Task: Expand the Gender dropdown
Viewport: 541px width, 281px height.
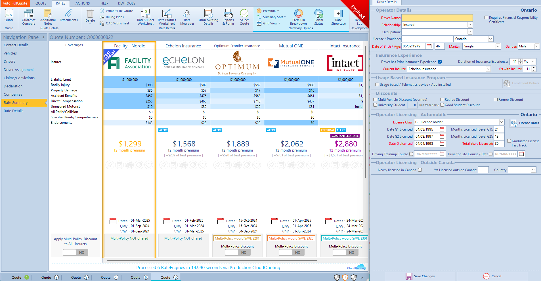Action: pos(536,46)
